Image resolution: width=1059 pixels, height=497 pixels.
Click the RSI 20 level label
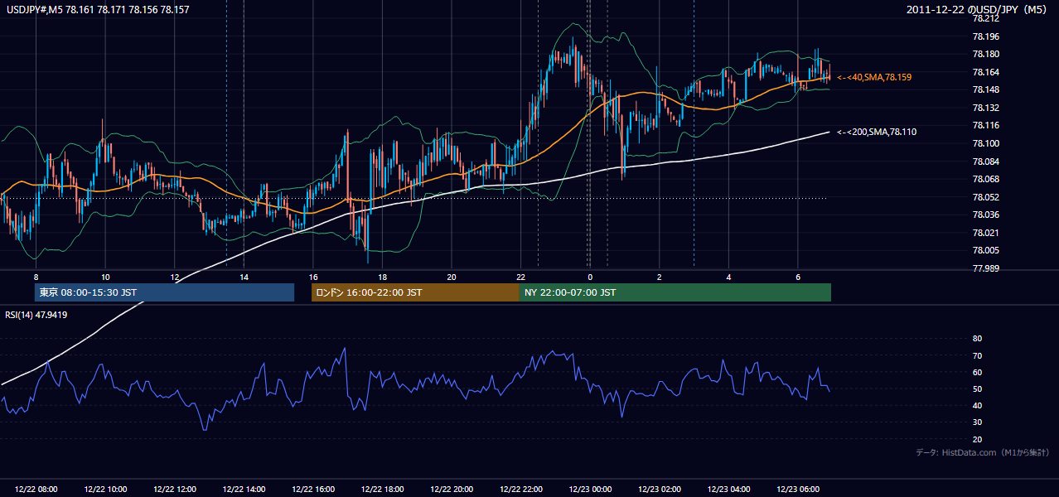(x=978, y=439)
